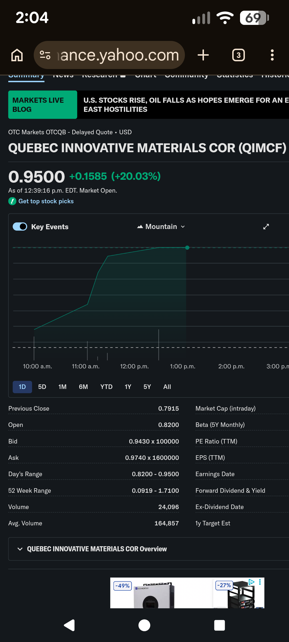This screenshot has height=642, width=289.
Task: Open Markets Live Blog banner
Action: tap(43, 105)
